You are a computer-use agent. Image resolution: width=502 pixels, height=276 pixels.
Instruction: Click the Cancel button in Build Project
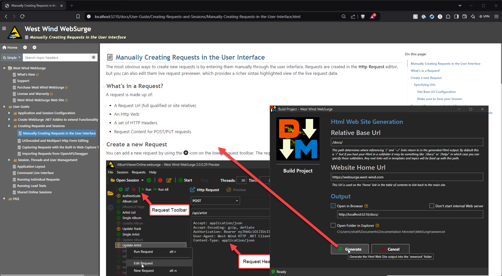390,249
